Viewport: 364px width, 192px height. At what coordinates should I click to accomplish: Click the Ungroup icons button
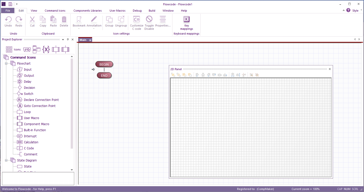[121, 21]
